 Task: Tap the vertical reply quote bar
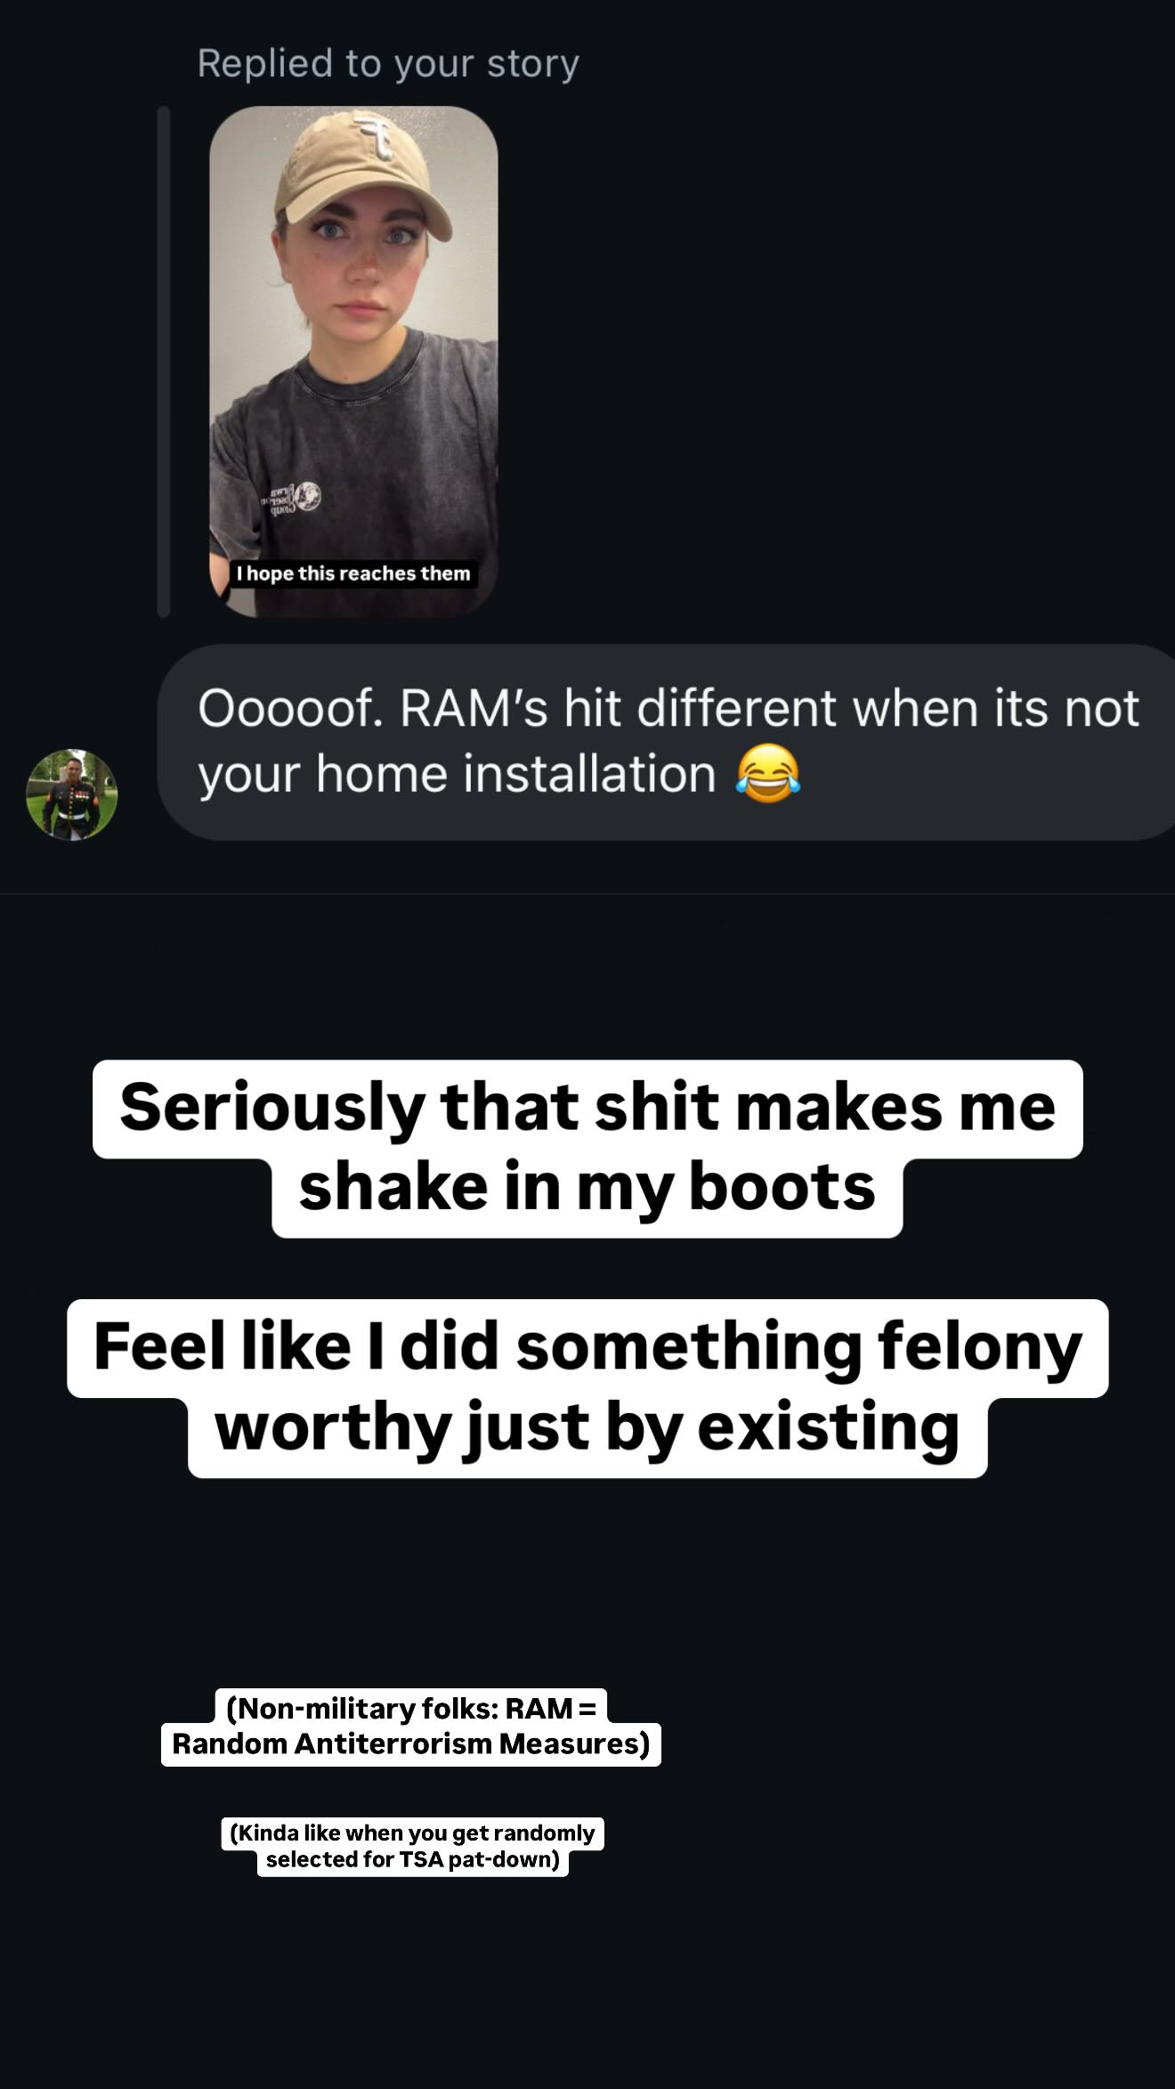[163, 362]
